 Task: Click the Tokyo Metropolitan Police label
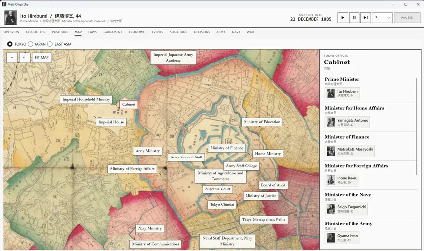[264, 220]
